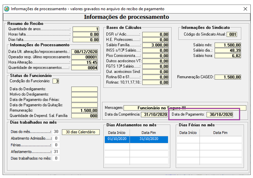Select Data da Competência field 31/10/2020

(154, 114)
